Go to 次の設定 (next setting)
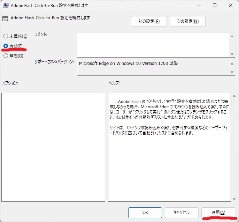The image size is (239, 222). click(187, 21)
